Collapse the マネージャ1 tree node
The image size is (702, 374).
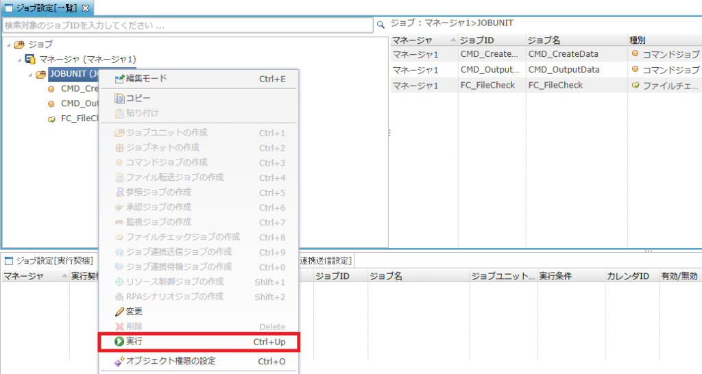click(19, 60)
